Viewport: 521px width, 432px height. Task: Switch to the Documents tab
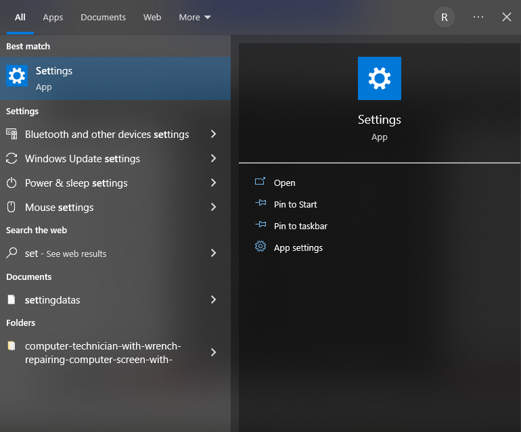[x=103, y=18]
